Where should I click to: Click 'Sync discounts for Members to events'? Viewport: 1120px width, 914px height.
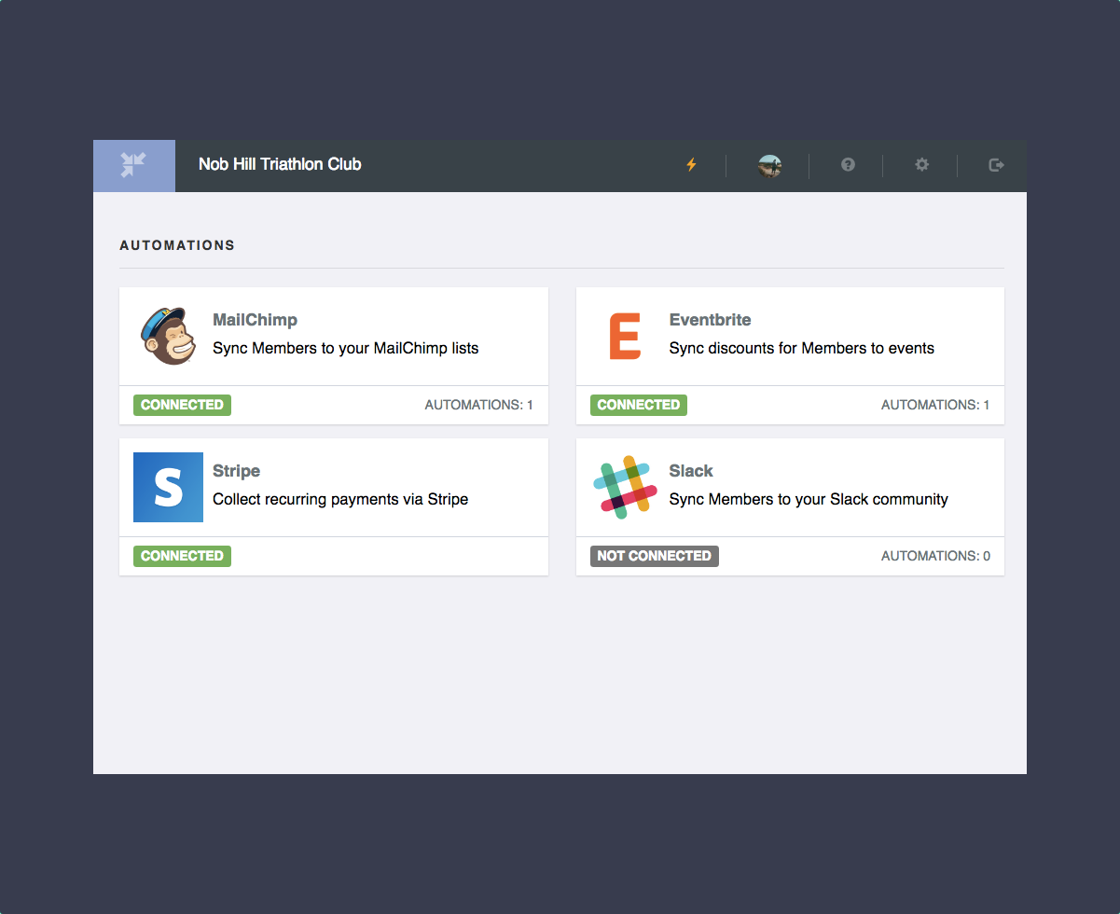802,349
